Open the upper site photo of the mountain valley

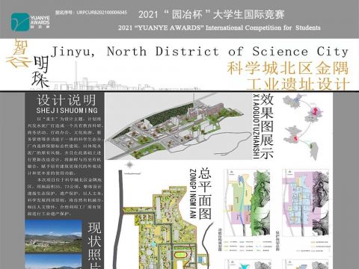click(x=53, y=236)
